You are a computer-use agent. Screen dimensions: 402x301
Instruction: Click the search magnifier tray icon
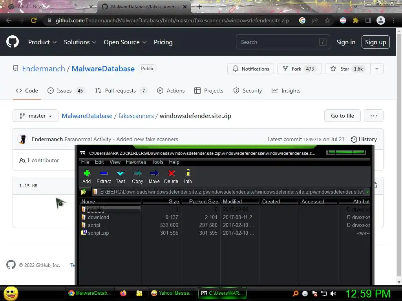pyautogui.click(x=296, y=294)
